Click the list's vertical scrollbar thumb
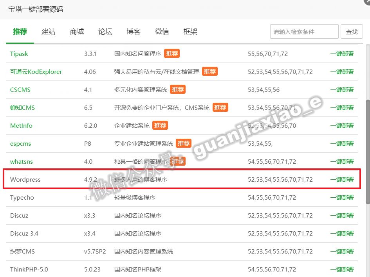The width and height of the screenshot is (370, 277). 368,152
